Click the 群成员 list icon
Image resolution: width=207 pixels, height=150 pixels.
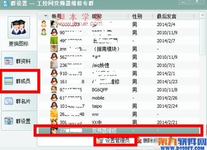point(9,81)
